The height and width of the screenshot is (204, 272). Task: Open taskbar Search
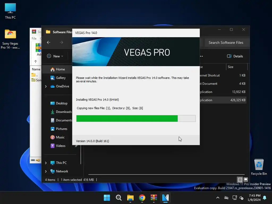click(x=119, y=198)
